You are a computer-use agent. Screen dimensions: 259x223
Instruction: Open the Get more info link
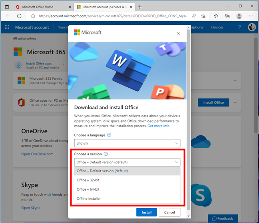coord(158,126)
